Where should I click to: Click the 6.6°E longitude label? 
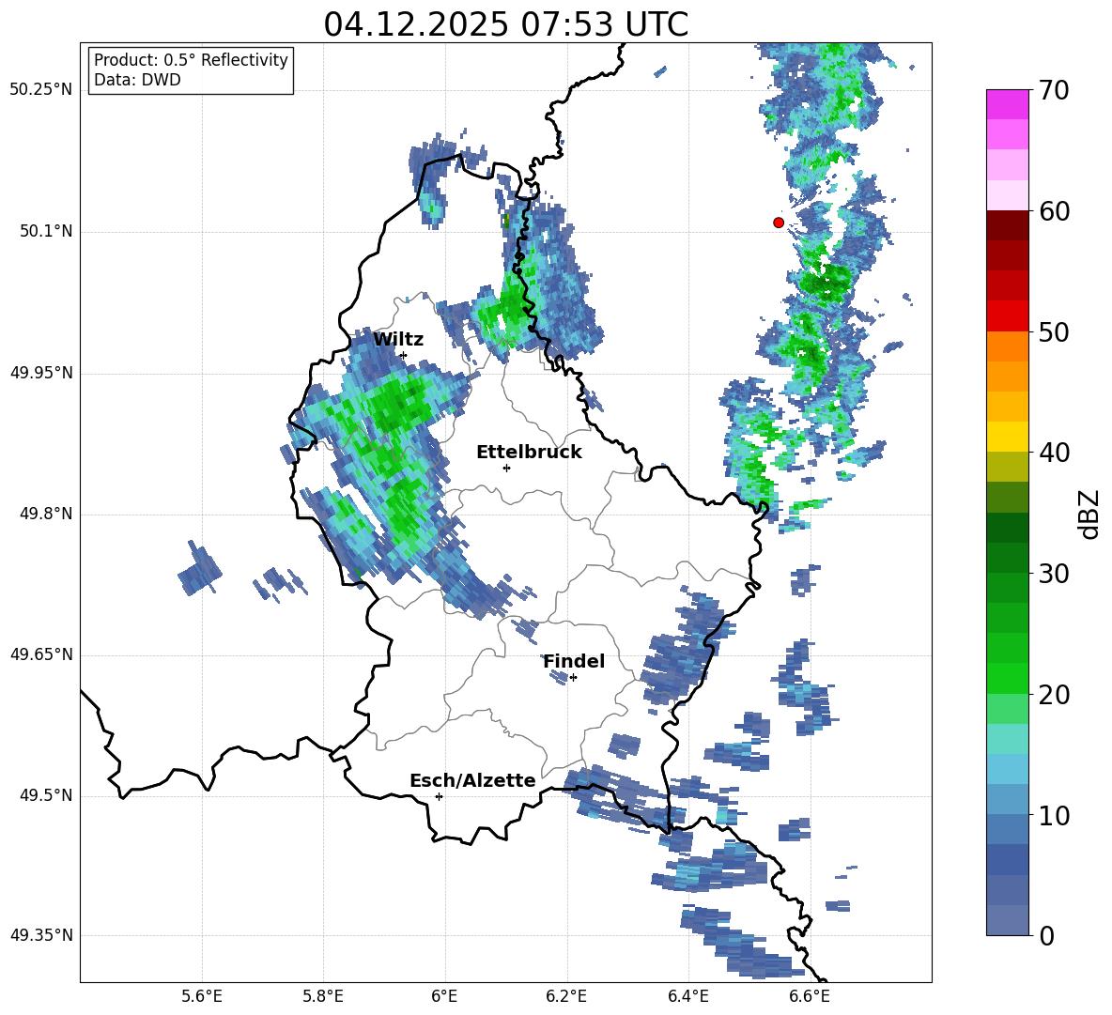pos(810,996)
